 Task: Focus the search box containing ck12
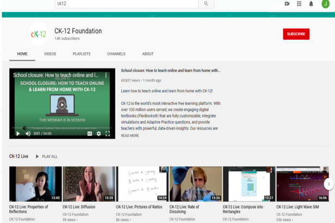coord(127,4)
